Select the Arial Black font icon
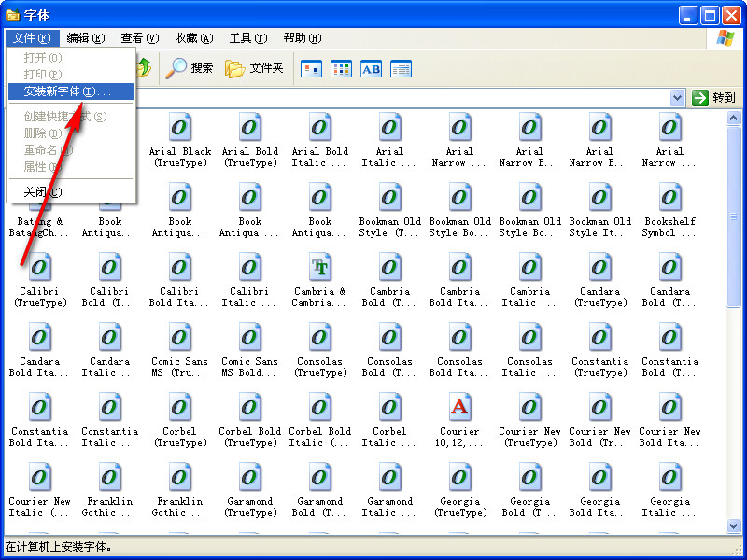Screen dimensions: 747x560 tap(180, 128)
